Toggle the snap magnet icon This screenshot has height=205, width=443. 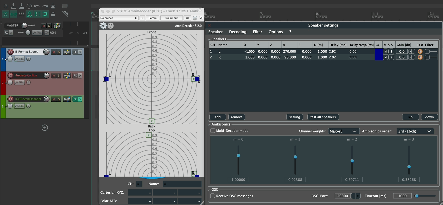45,14
